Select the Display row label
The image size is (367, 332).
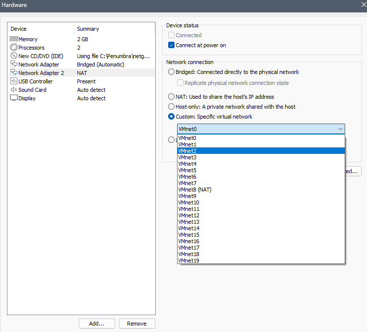point(27,98)
